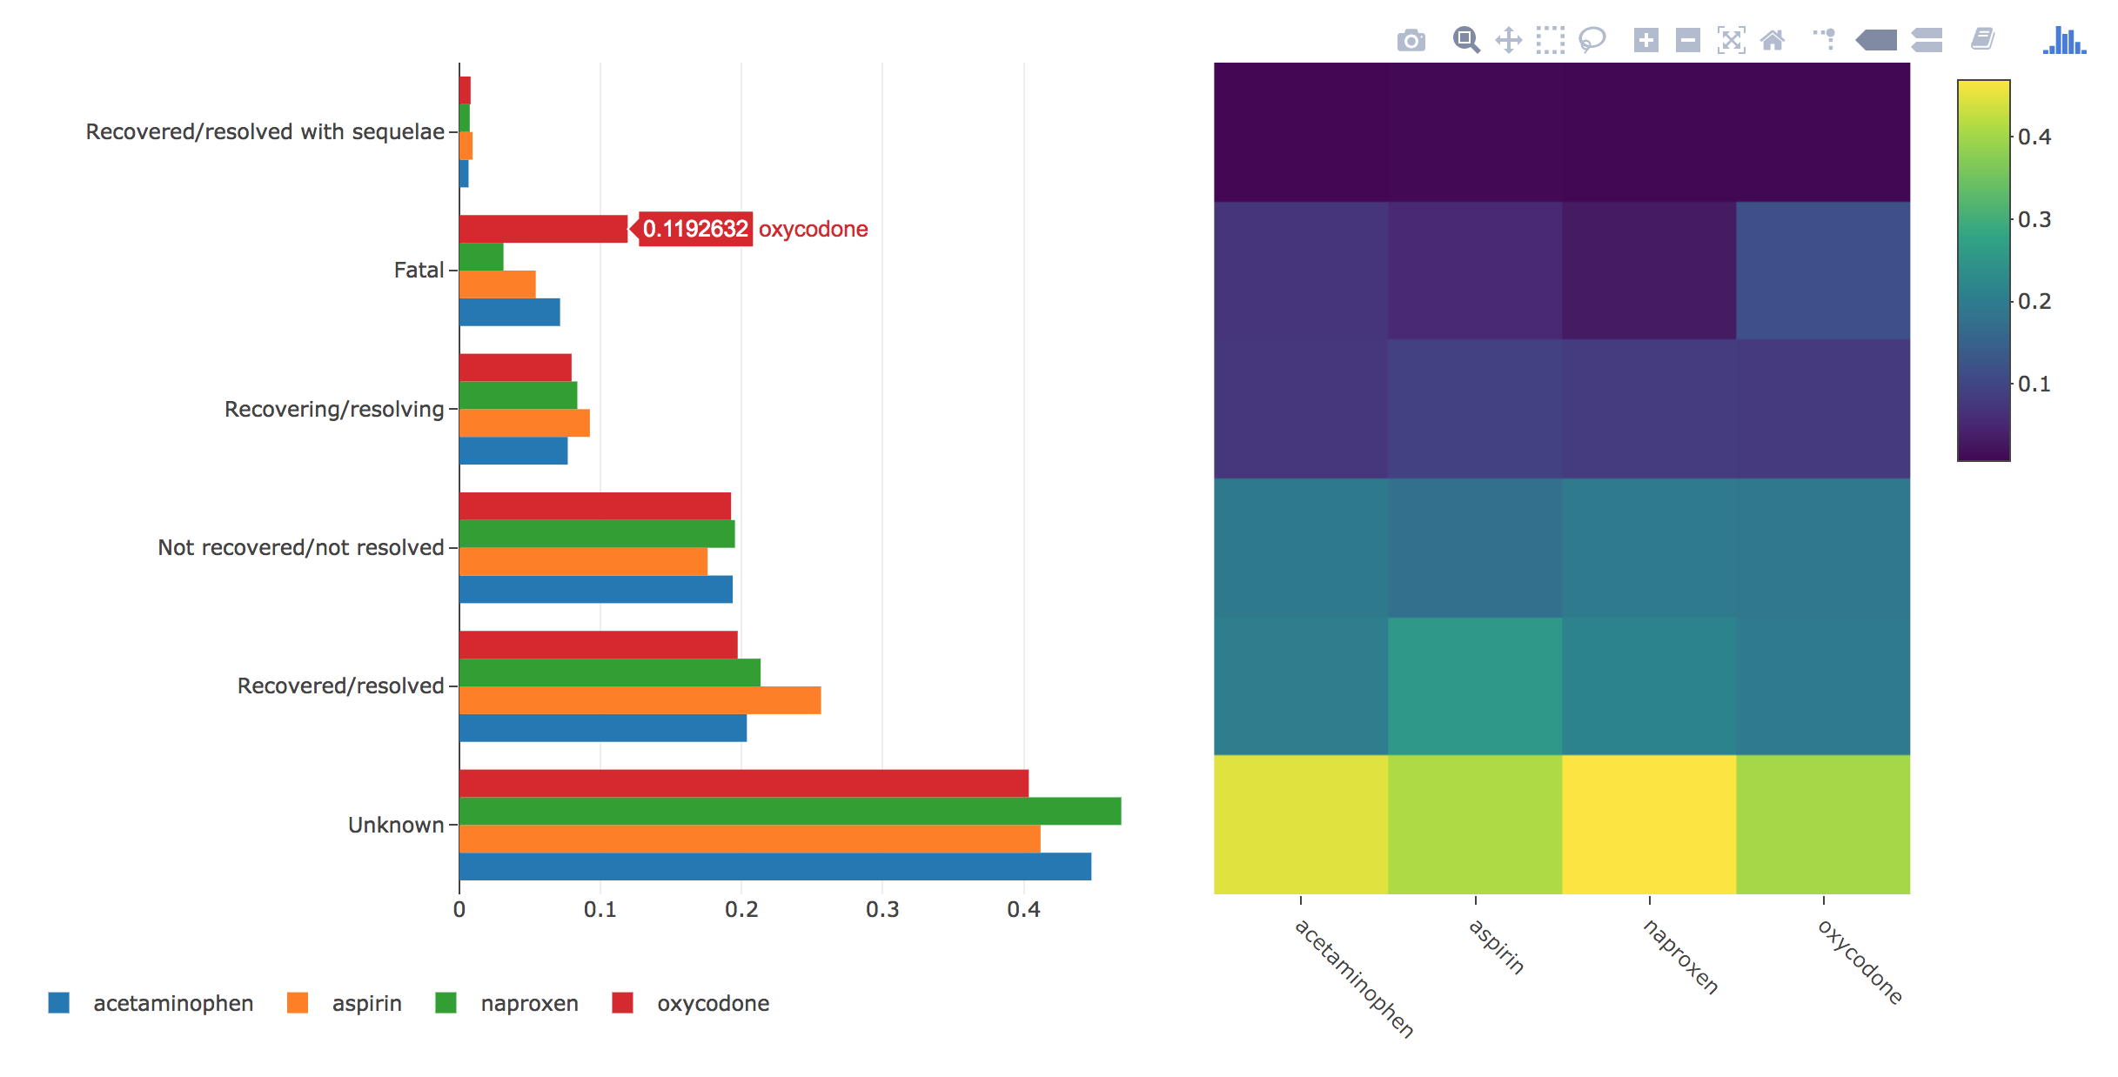Click the notebook book icon in modebar

[x=1982, y=40]
